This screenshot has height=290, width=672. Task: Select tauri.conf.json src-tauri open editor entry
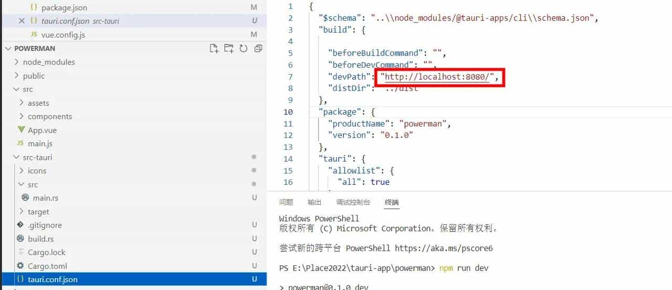click(133, 21)
